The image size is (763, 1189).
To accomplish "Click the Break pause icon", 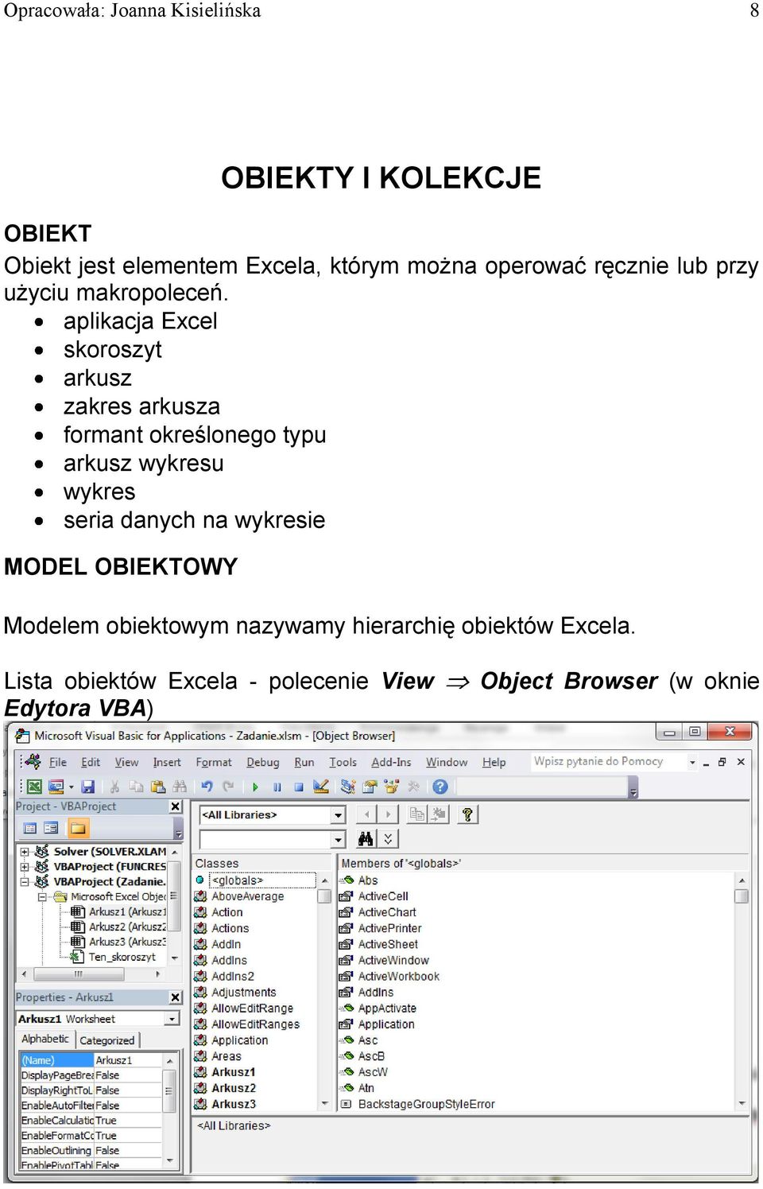I will [x=277, y=787].
